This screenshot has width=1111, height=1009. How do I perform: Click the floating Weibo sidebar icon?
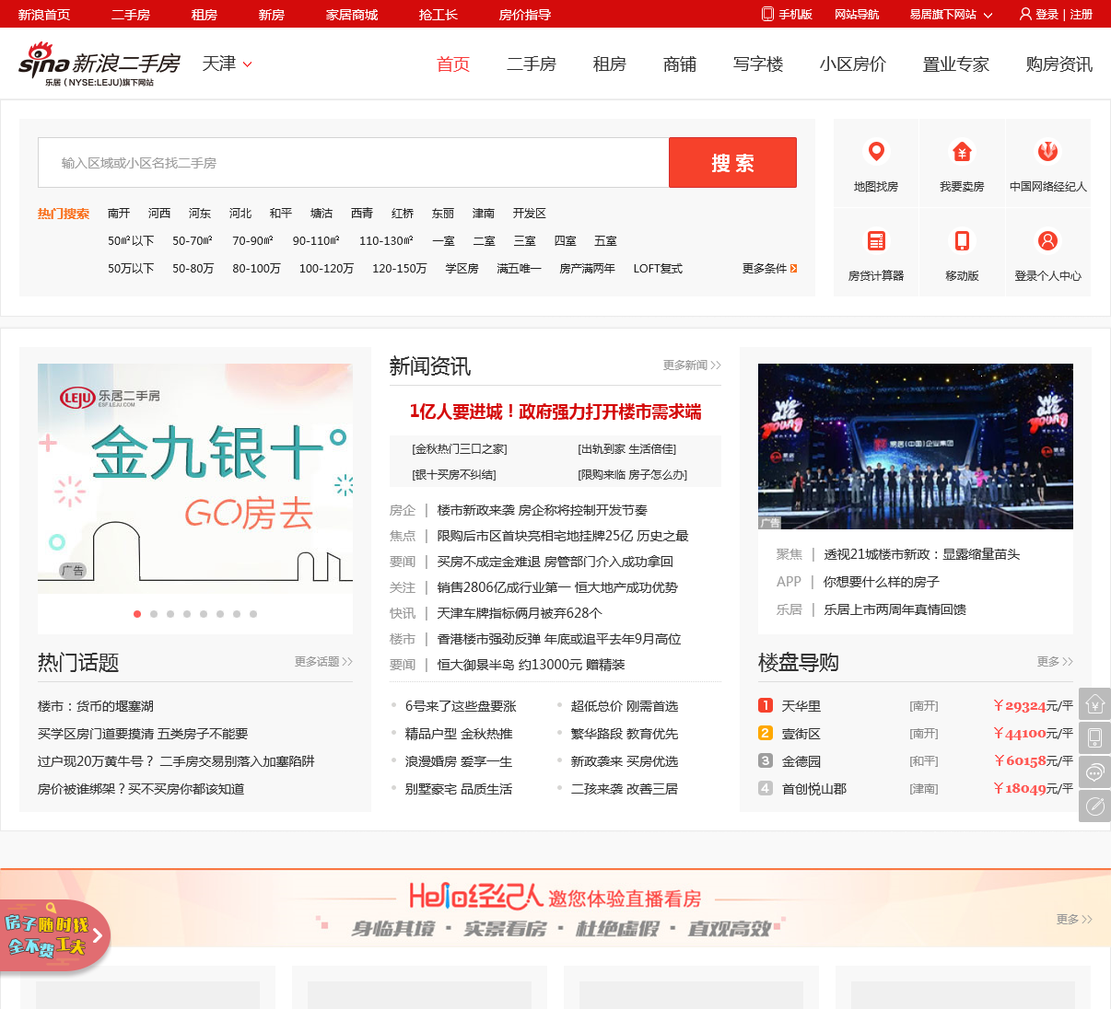1094,771
